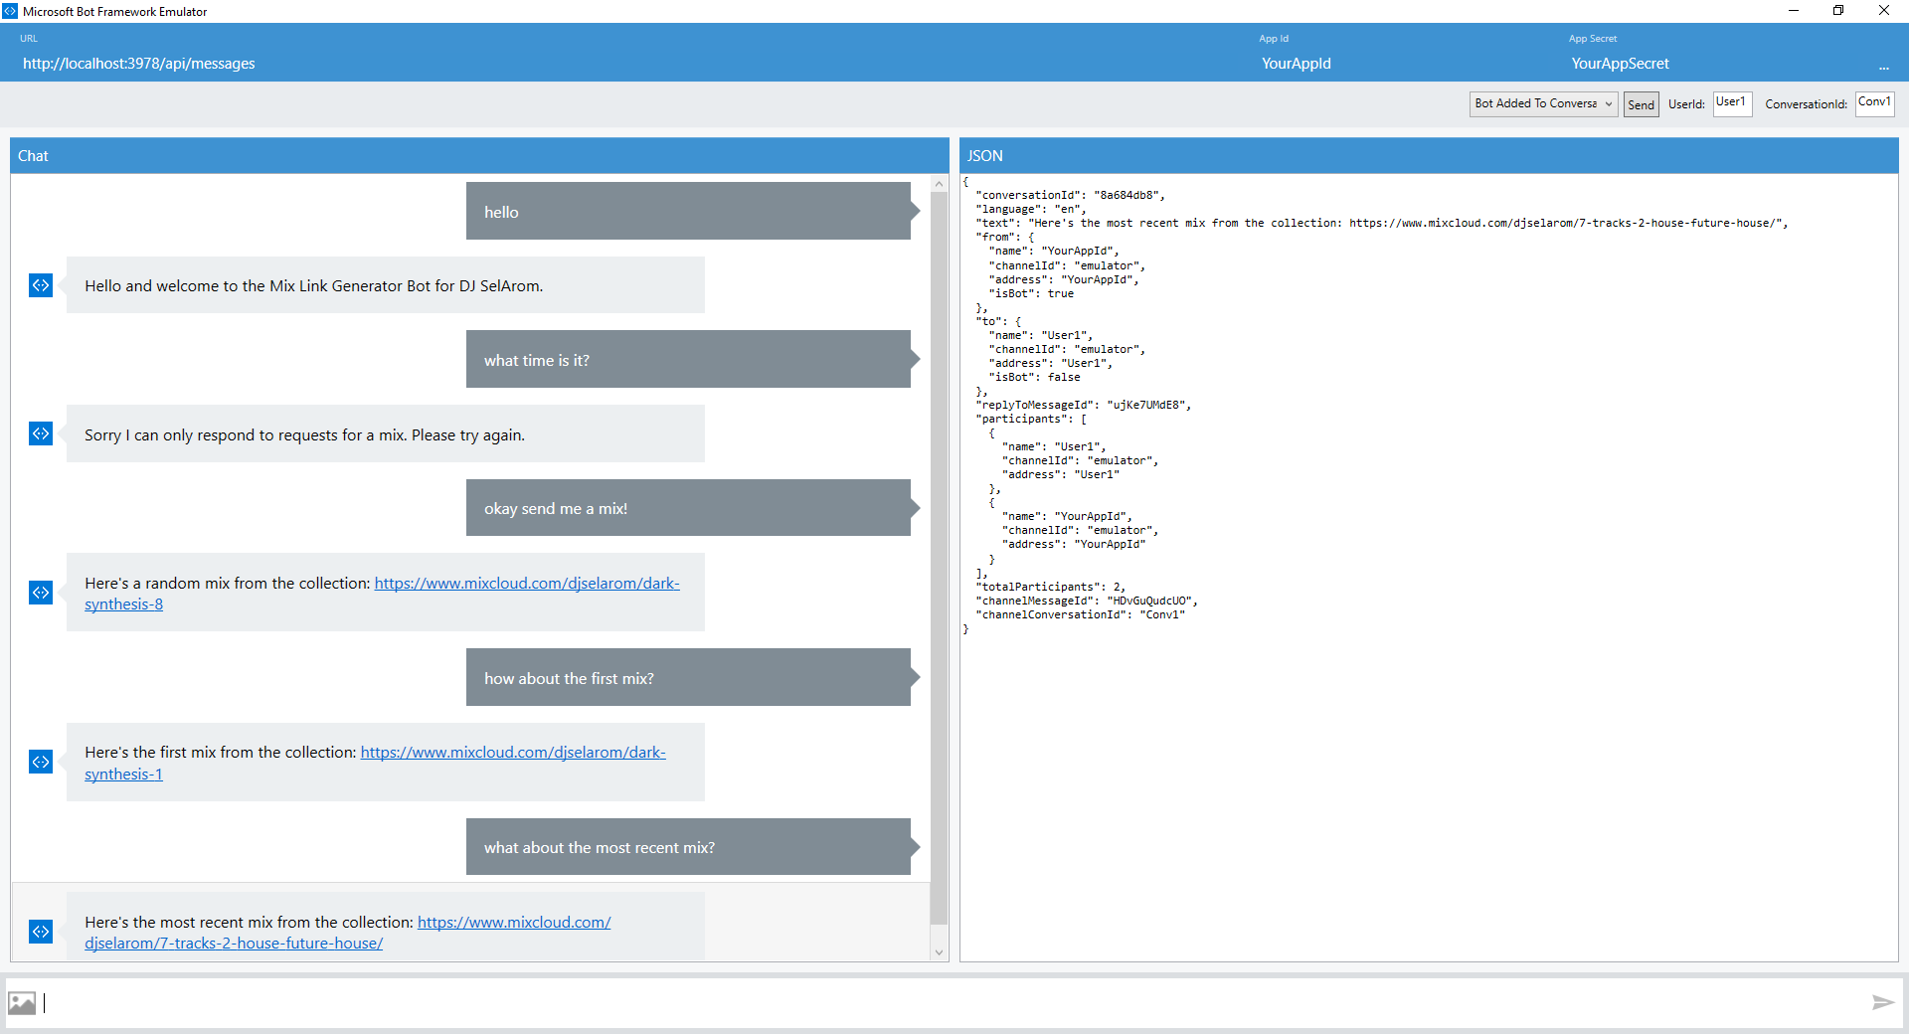Open the ellipsis menu in blue header
The image size is (1909, 1034).
pos(1883,66)
